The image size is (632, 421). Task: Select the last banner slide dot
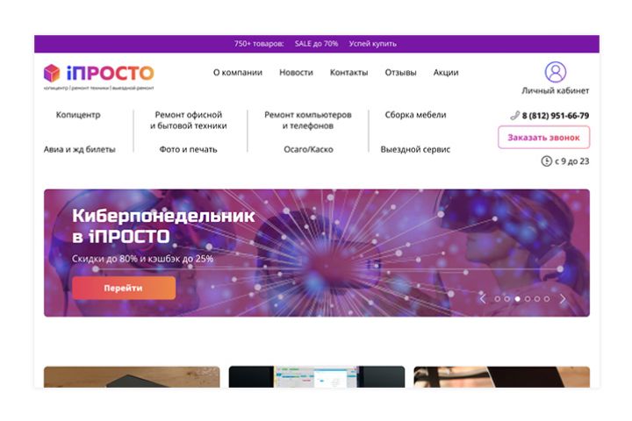[547, 299]
